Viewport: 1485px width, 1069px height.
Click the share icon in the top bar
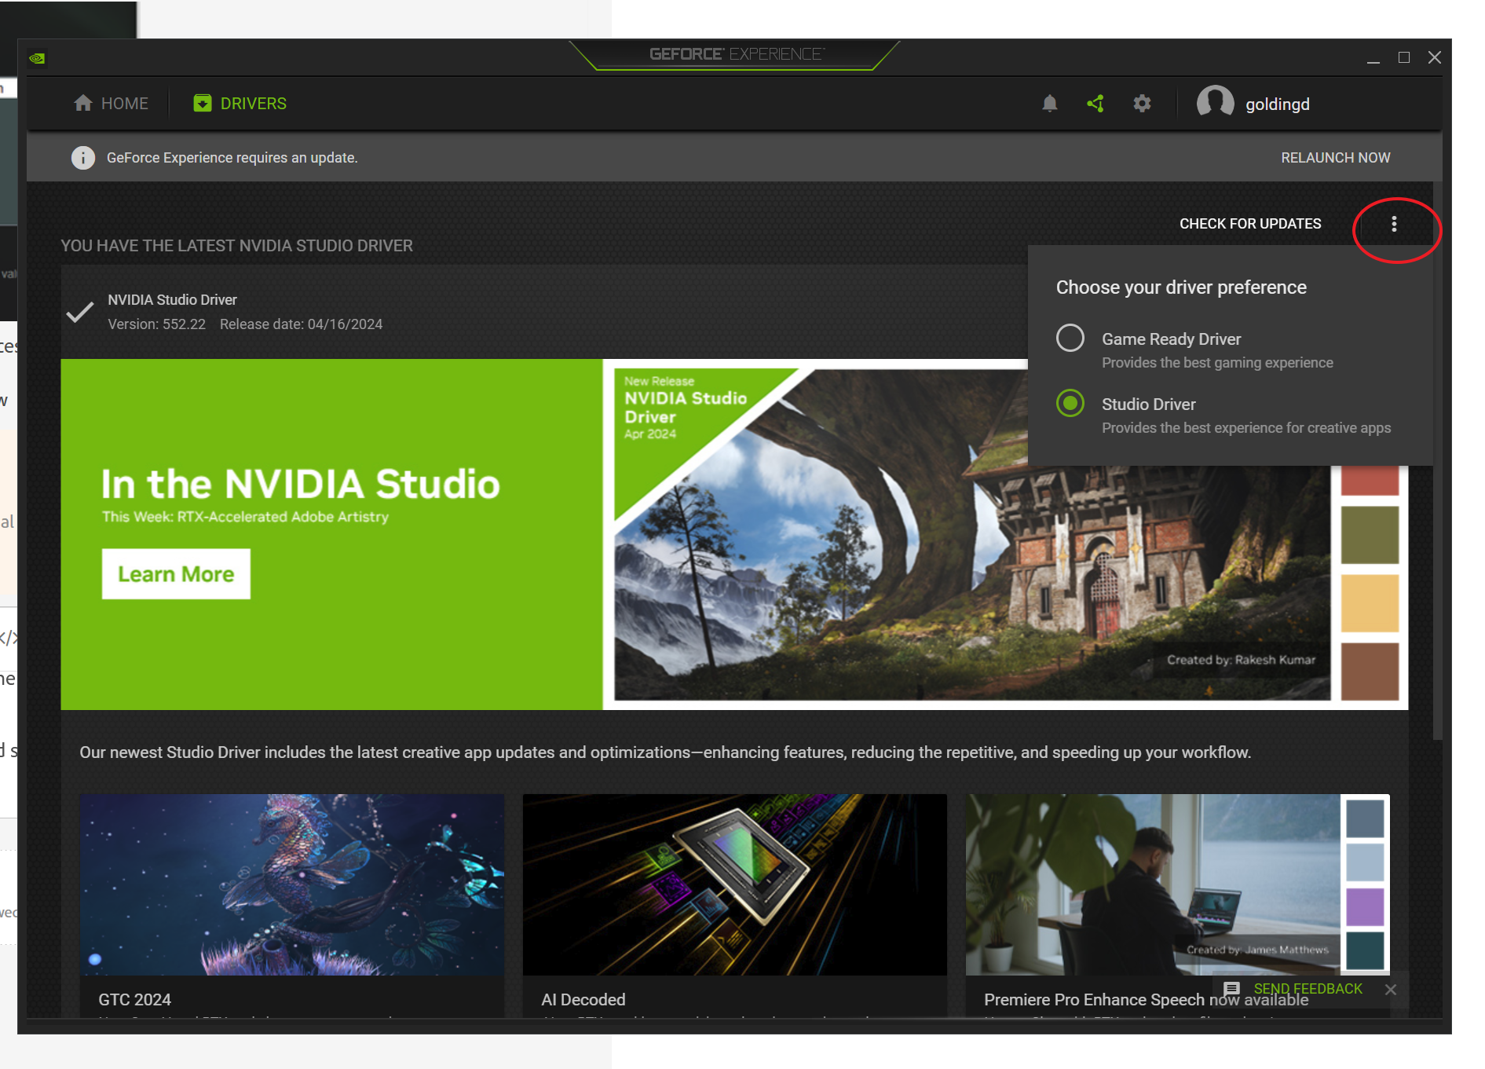point(1096,103)
